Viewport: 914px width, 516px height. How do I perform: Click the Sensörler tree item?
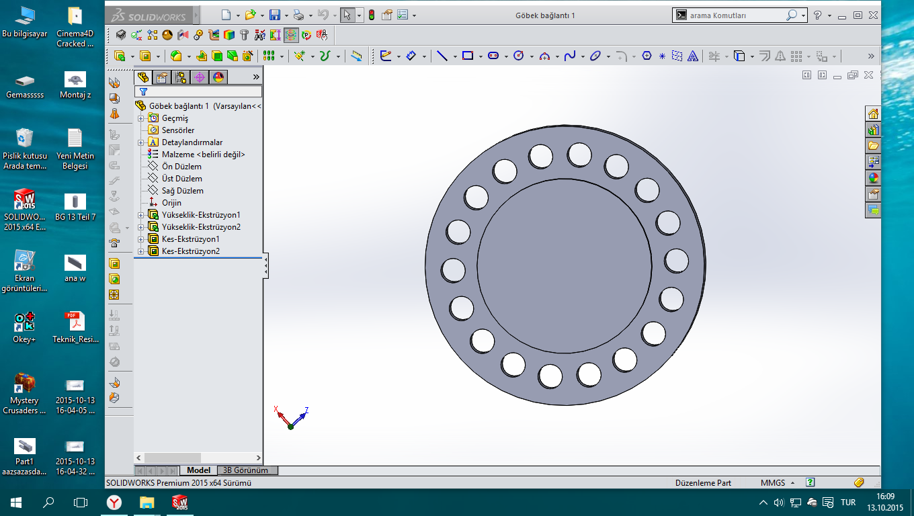tap(178, 130)
